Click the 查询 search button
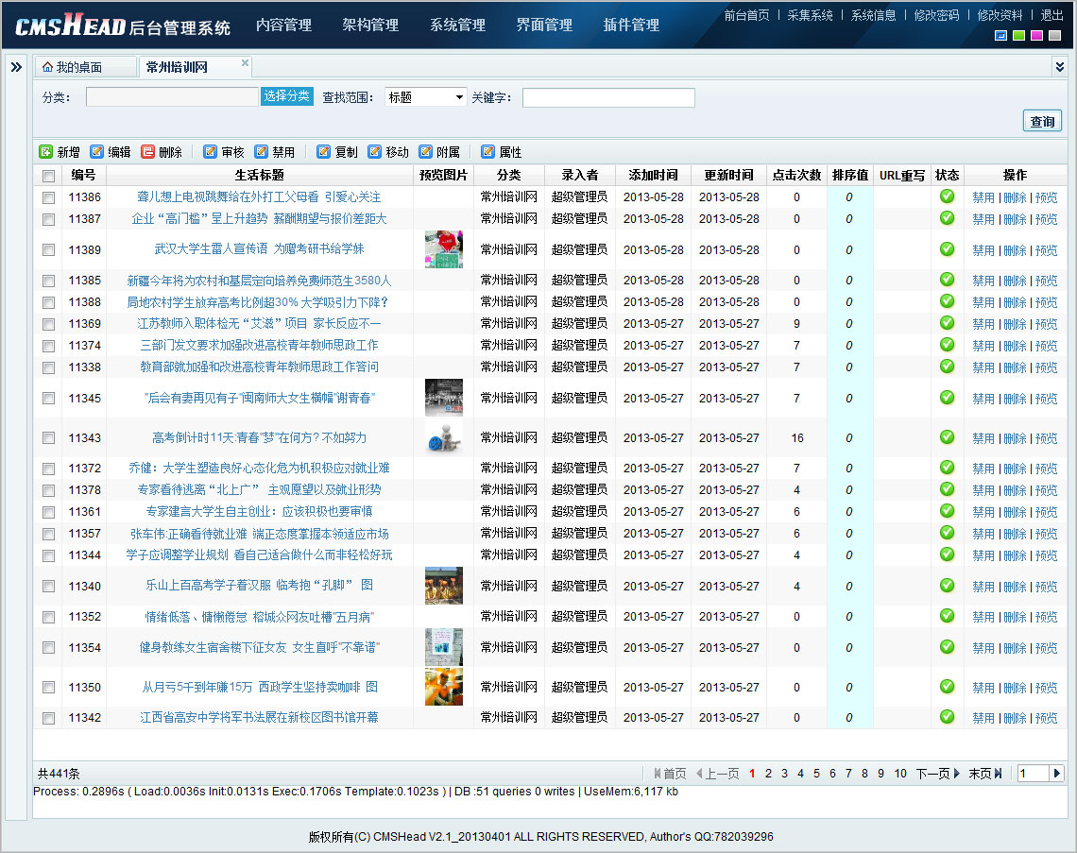This screenshot has height=853, width=1077. click(1042, 122)
